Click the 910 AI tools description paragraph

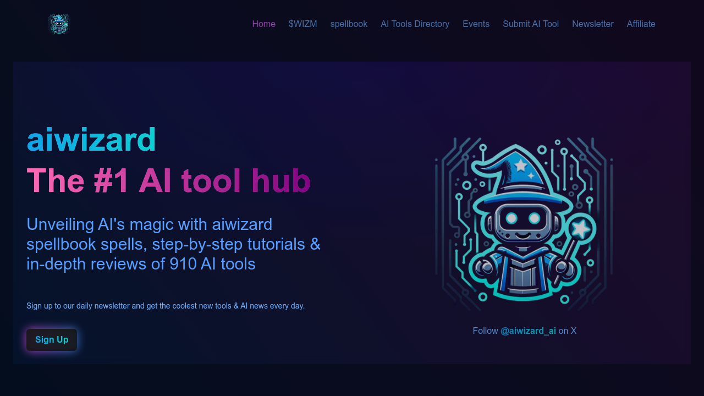coord(173,244)
